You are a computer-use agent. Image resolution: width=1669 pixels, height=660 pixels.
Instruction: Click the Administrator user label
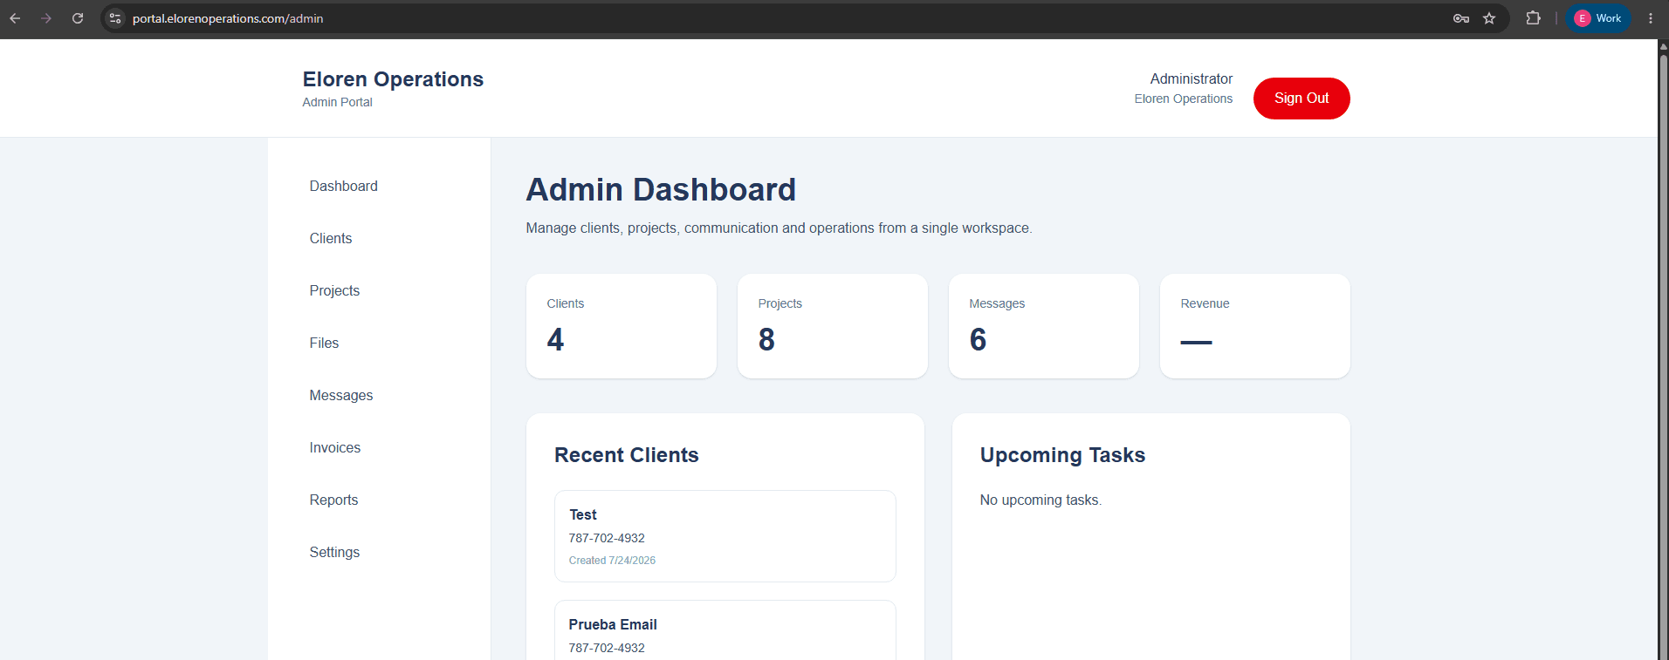(x=1192, y=78)
